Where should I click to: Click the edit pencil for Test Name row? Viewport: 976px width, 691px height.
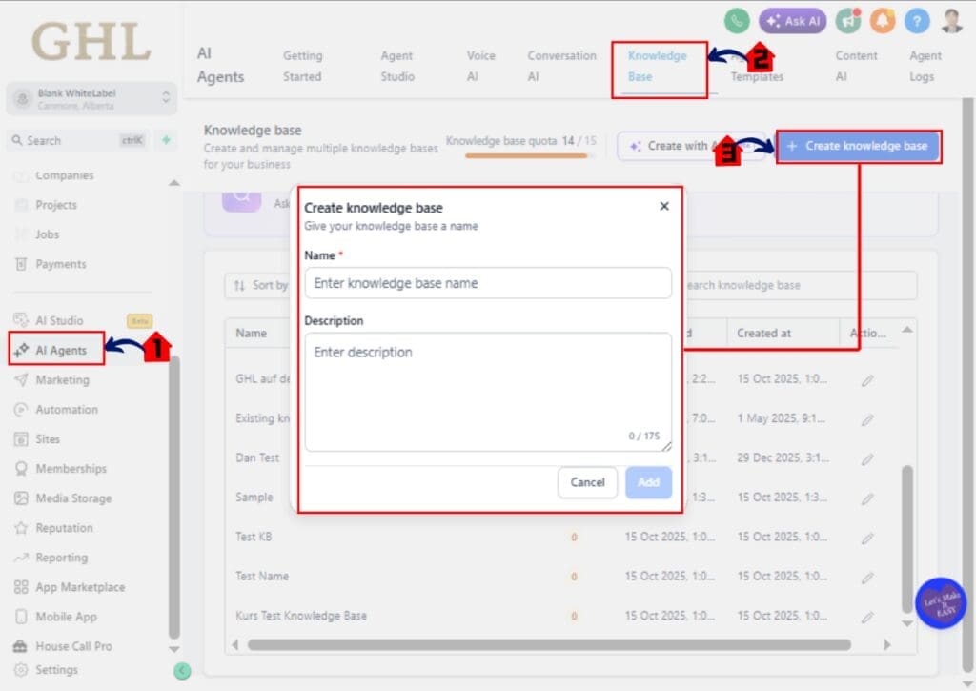[867, 578]
